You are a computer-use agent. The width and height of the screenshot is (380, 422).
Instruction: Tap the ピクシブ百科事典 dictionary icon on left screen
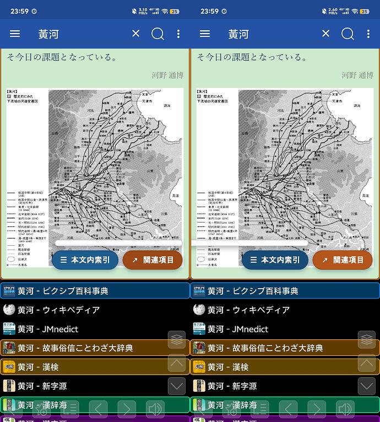9,291
